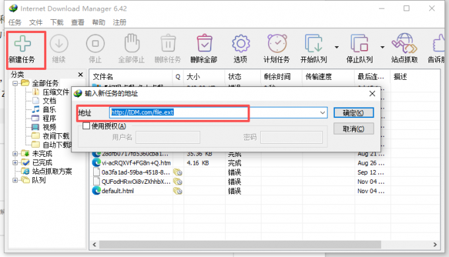This screenshot has height=257, width=449.
Task: Click the Q column header
Action: (178, 76)
